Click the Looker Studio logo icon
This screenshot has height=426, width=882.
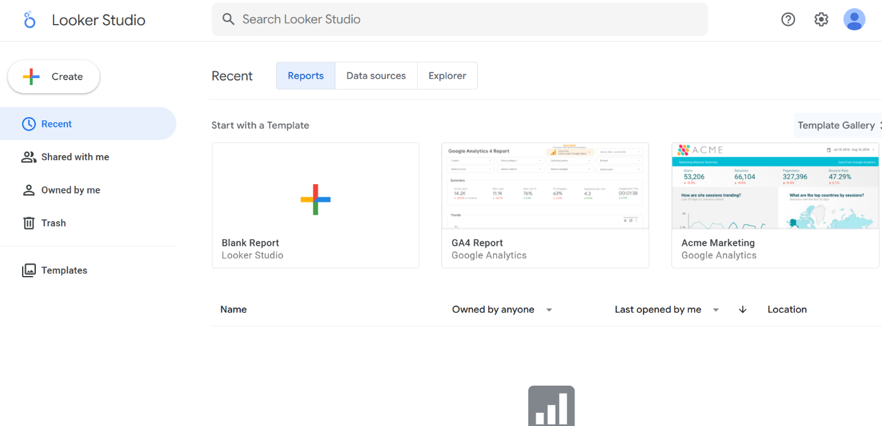(x=30, y=20)
